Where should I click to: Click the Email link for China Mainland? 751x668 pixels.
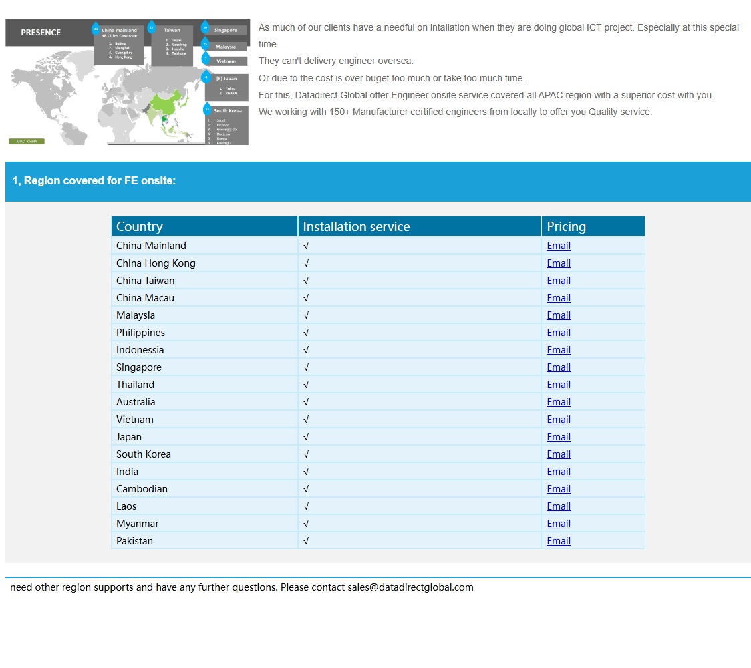(559, 246)
